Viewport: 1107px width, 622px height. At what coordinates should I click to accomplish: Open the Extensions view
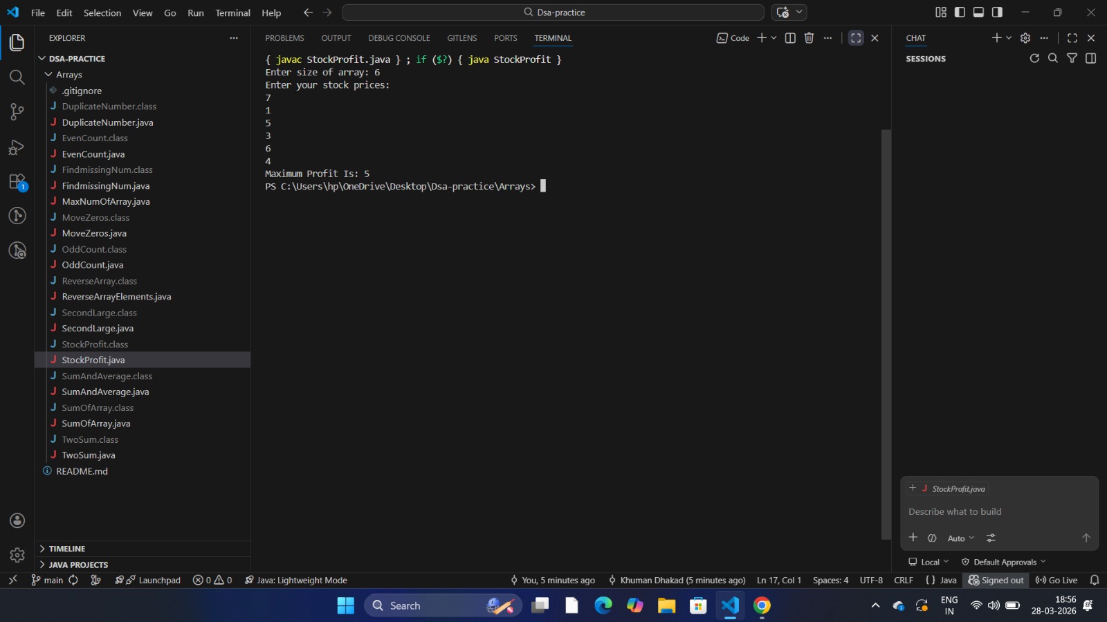point(17,182)
